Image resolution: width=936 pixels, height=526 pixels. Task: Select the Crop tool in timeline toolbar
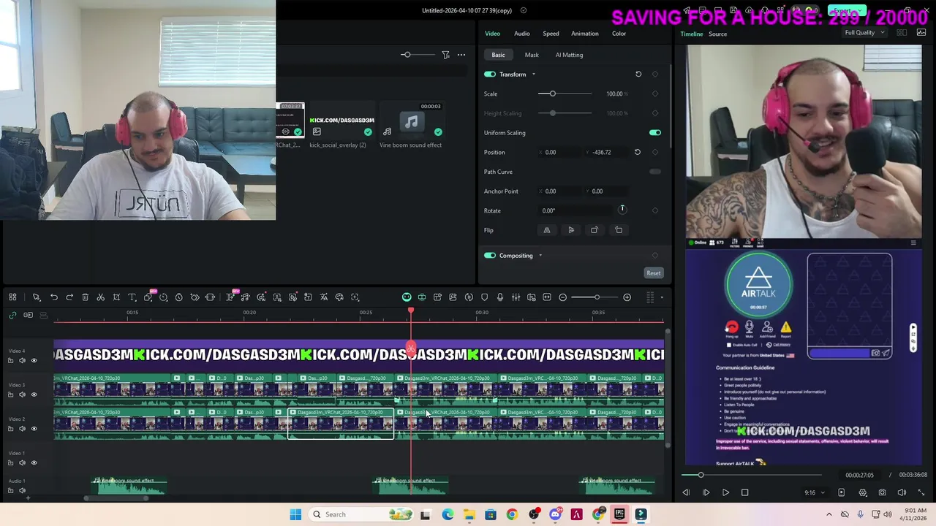pos(116,297)
